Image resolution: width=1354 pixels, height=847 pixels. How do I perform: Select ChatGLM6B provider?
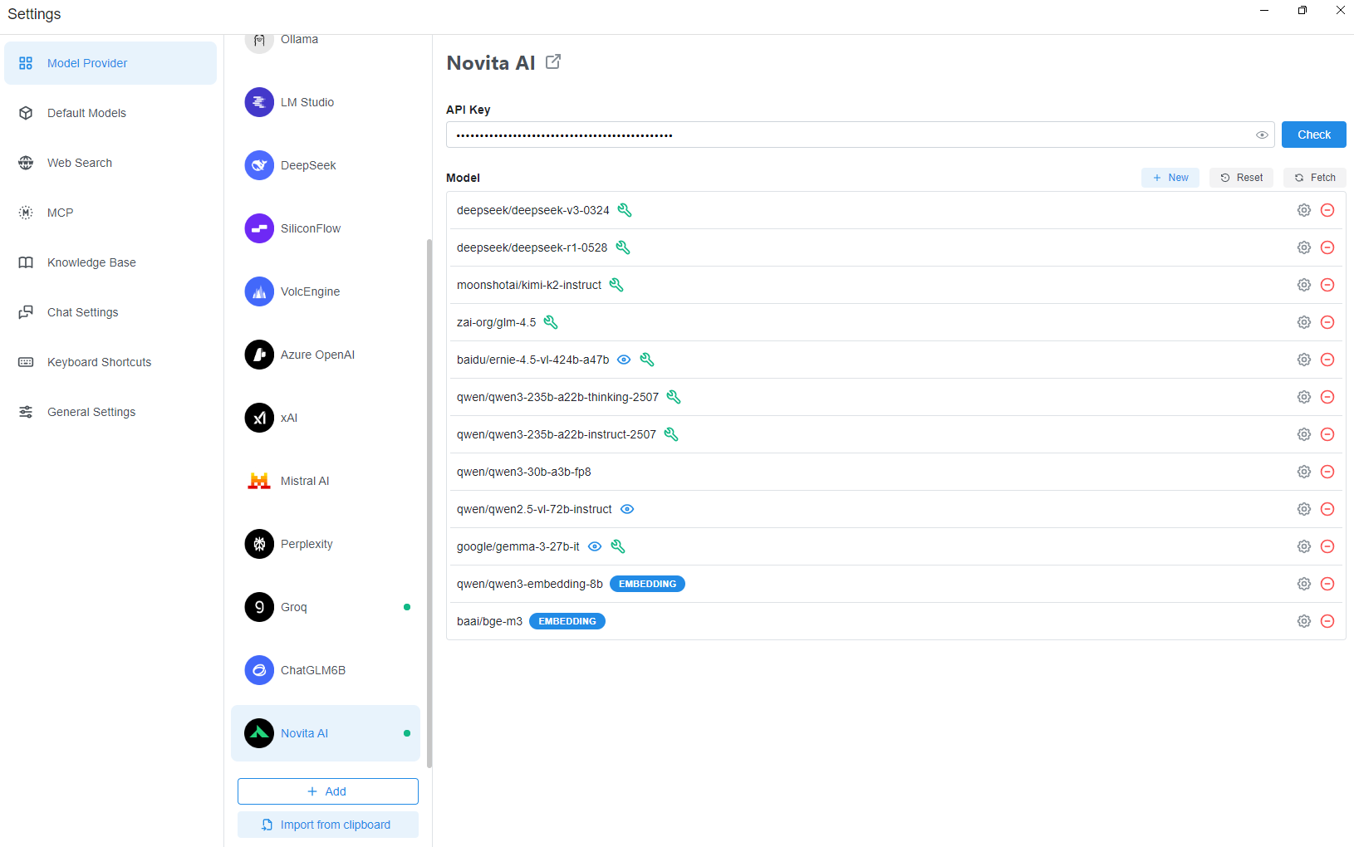coord(326,670)
